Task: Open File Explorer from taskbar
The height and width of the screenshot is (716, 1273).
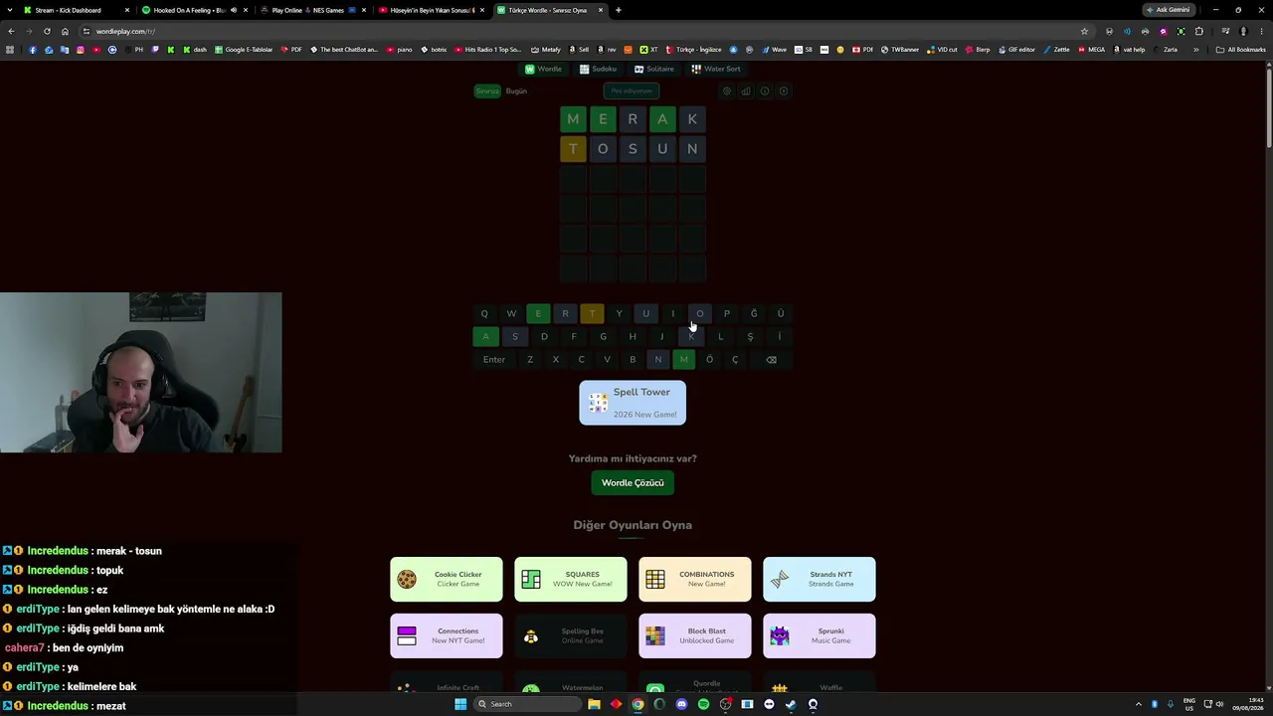Action: pyautogui.click(x=594, y=704)
